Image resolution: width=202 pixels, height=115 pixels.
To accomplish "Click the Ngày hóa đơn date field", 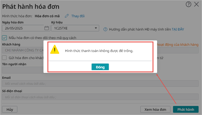I will tap(23, 28).
